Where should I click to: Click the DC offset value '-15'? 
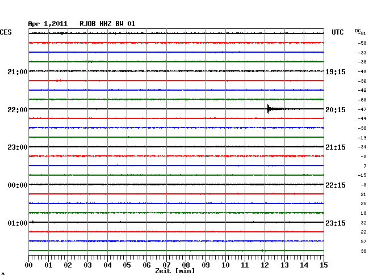coord(362,175)
